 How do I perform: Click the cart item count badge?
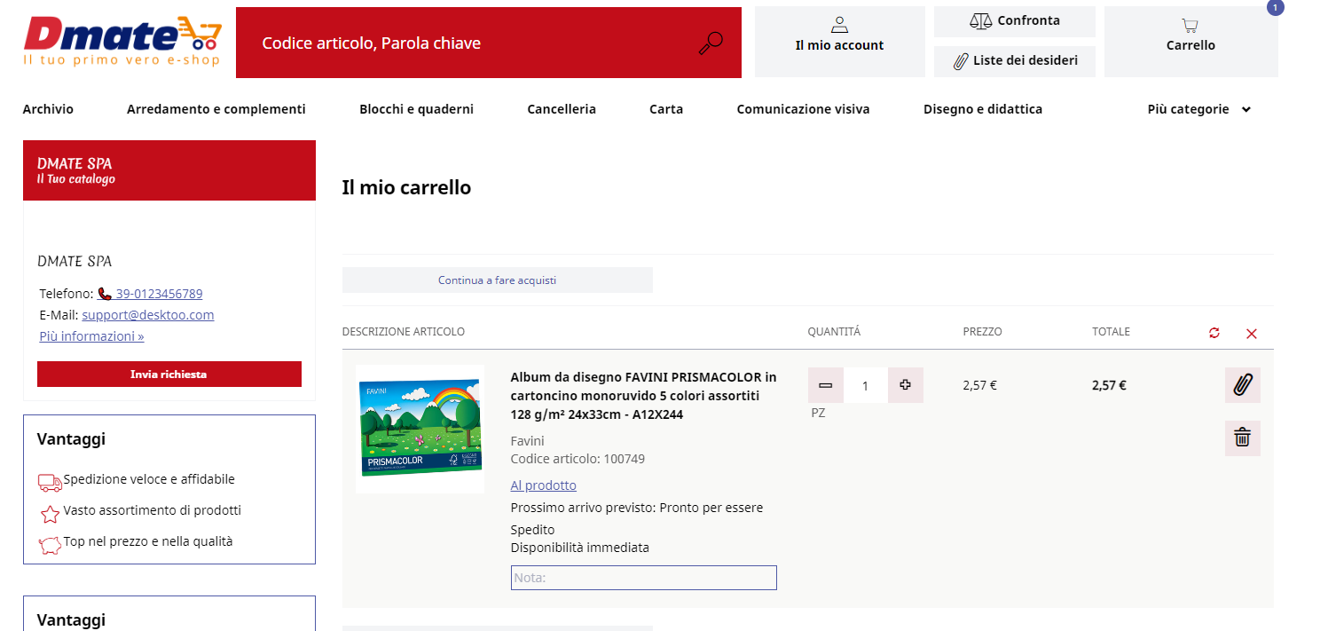[x=1276, y=8]
